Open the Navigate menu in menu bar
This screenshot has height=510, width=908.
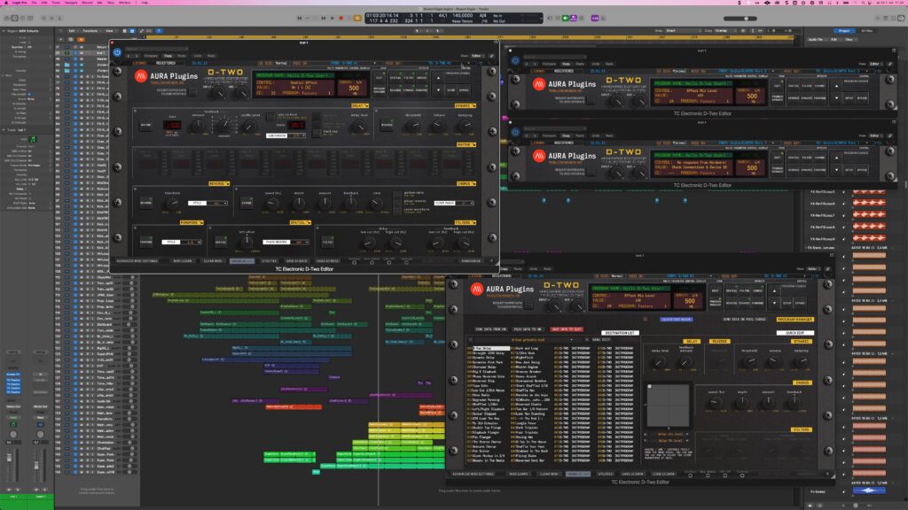tap(71, 3)
